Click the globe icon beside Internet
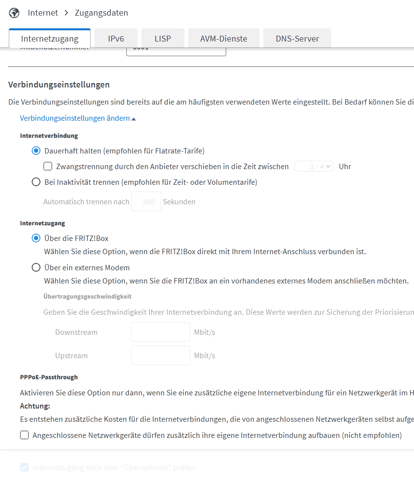Screen dimensions: 414x477 click(x=14, y=13)
